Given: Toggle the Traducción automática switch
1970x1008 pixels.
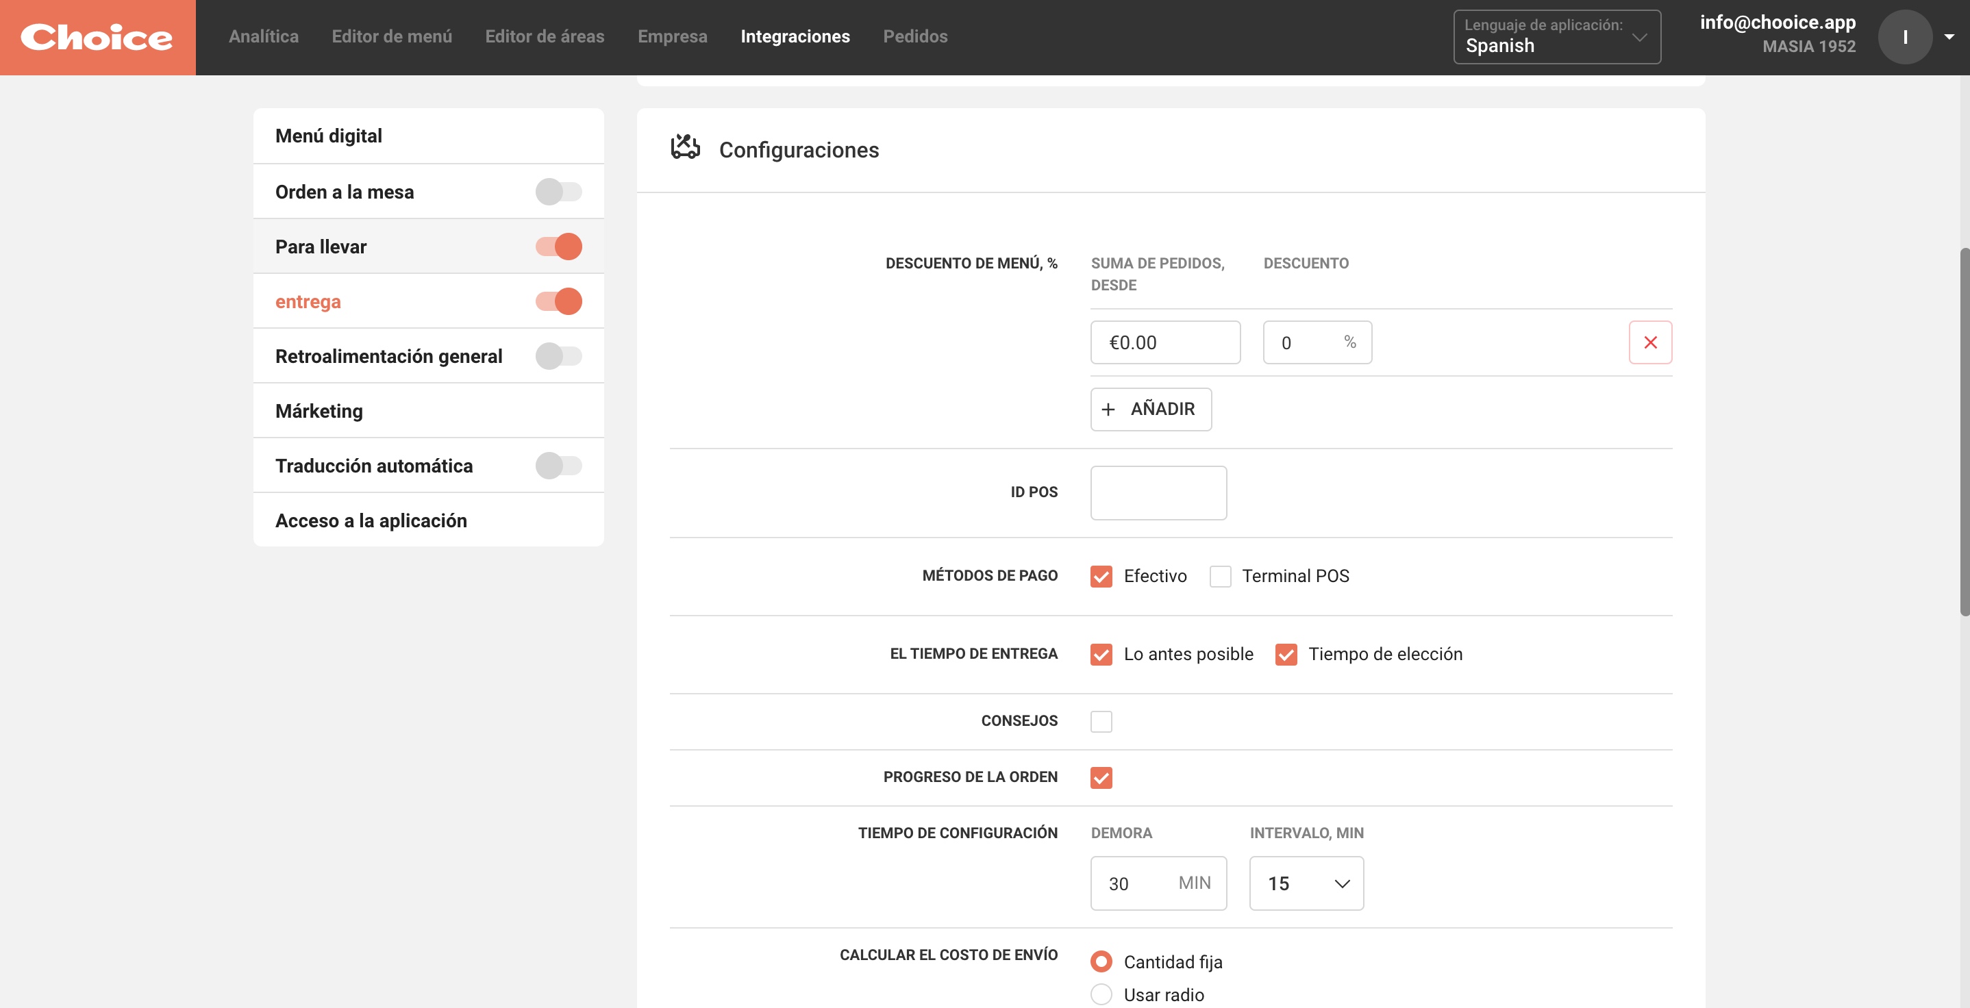Looking at the screenshot, I should point(558,466).
